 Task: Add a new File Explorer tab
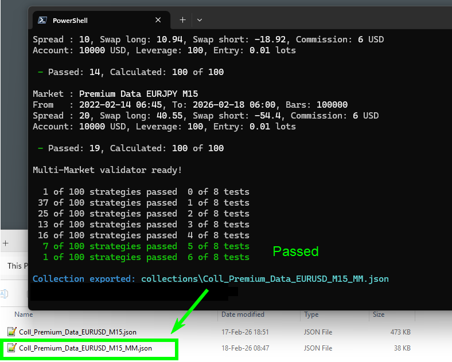point(5,243)
